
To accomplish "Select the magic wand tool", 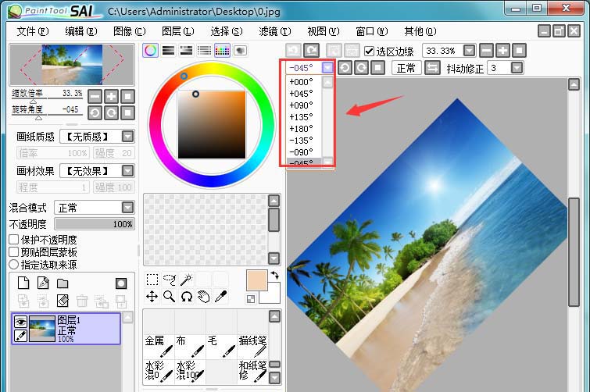I will [186, 280].
